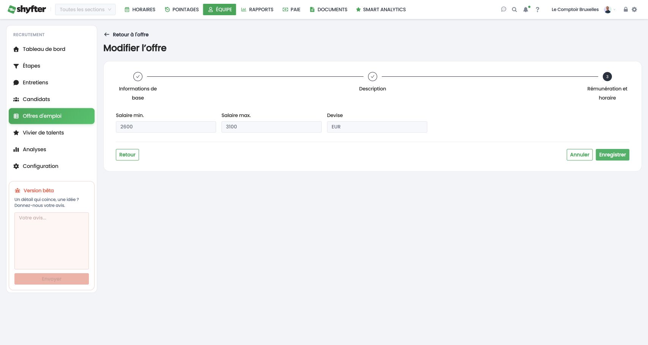The image size is (648, 345).
Task: Open the Devise EUR field
Action: click(x=377, y=127)
